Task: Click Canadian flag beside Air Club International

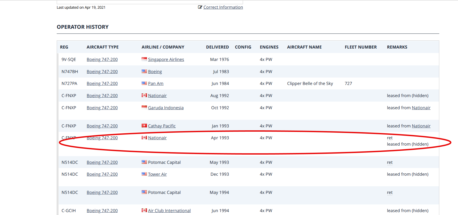Action: (144, 210)
